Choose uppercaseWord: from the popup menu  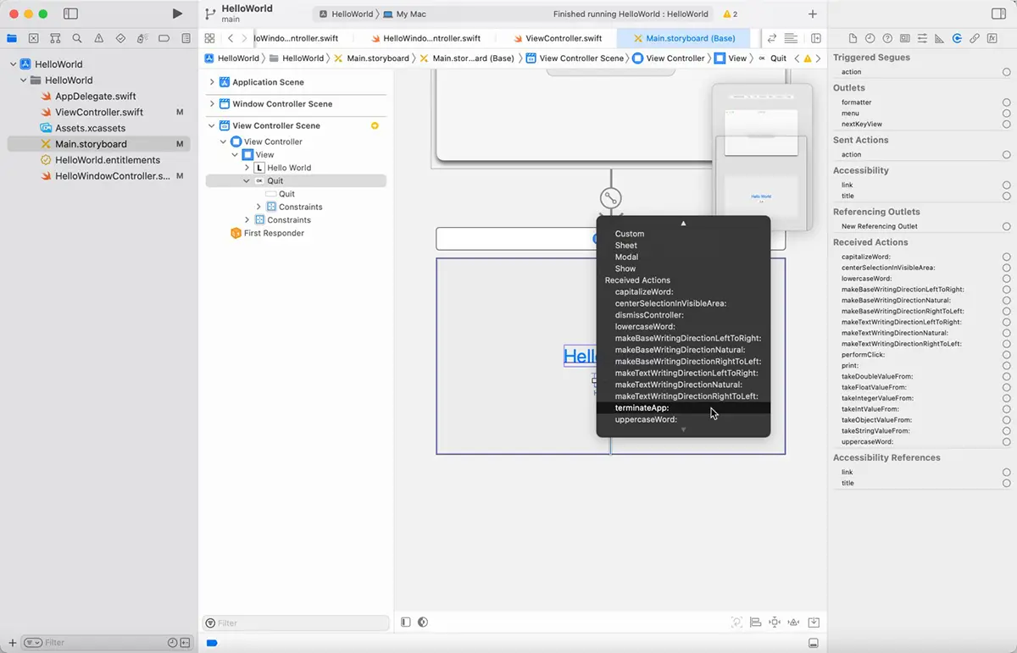click(683, 419)
